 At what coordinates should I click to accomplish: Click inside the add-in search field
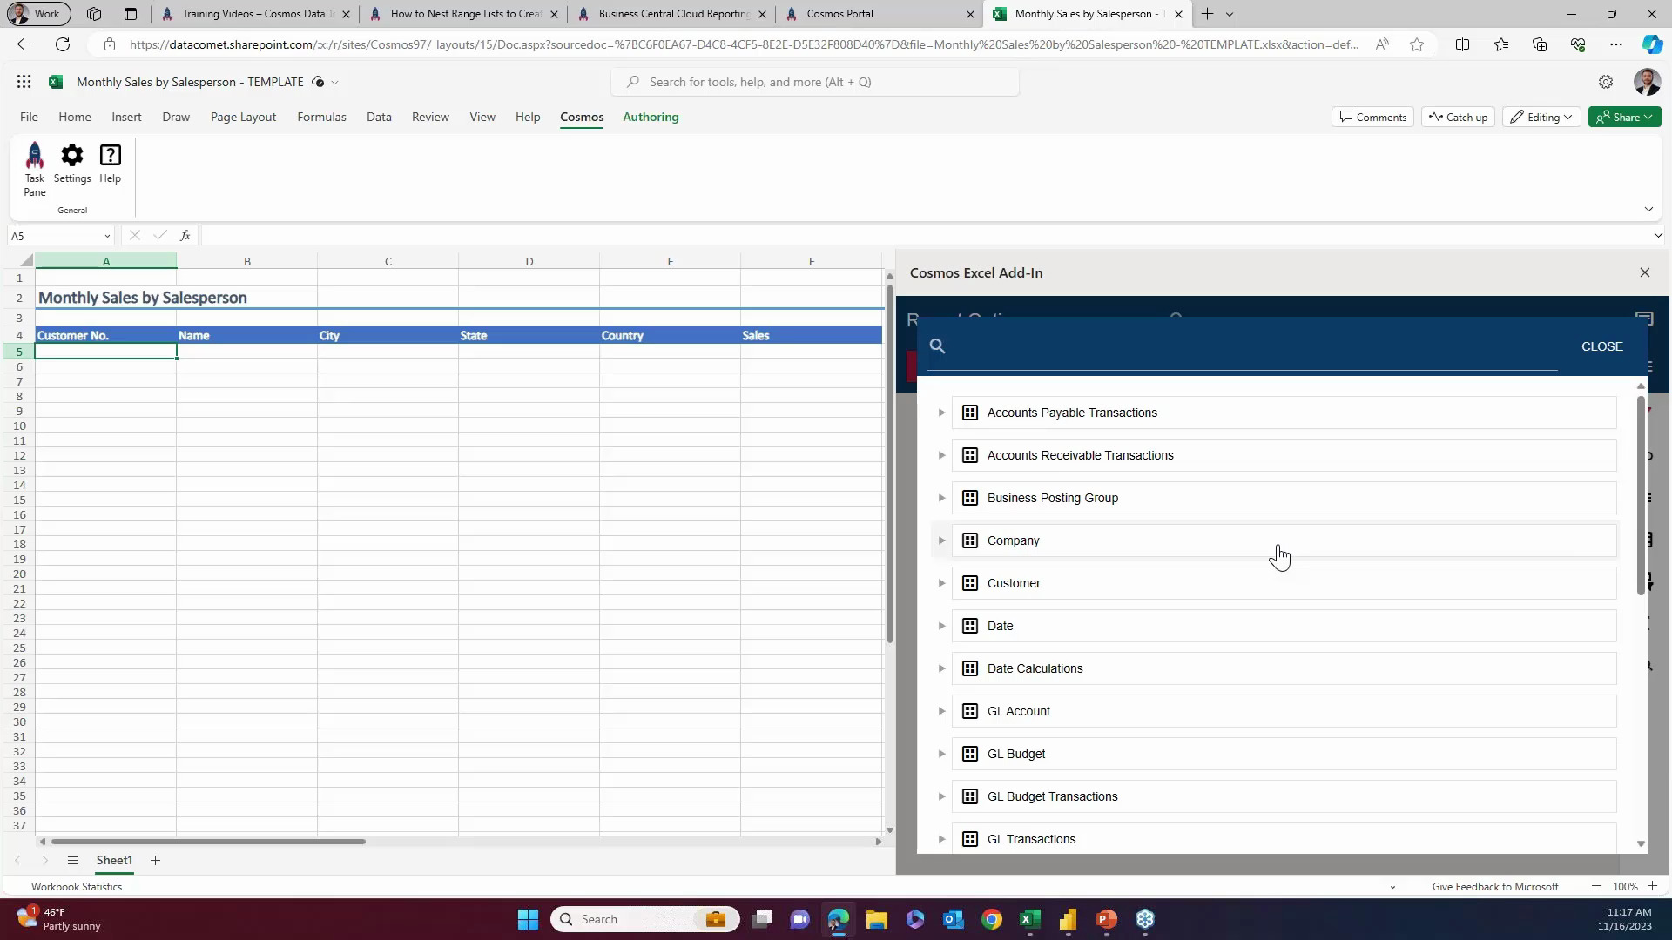pos(1219,346)
